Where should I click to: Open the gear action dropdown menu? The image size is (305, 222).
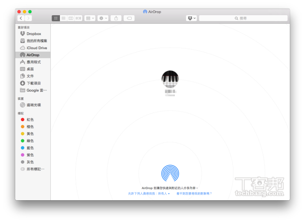(x=103, y=18)
